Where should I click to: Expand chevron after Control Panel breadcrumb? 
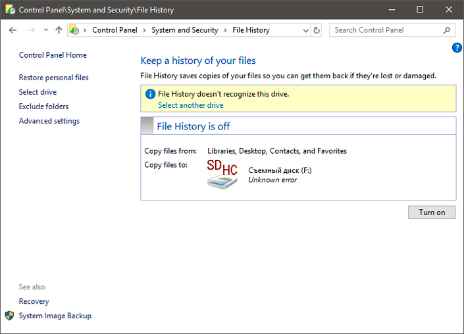(144, 30)
